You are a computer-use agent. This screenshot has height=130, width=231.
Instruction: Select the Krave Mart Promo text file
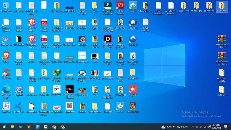click(44, 59)
